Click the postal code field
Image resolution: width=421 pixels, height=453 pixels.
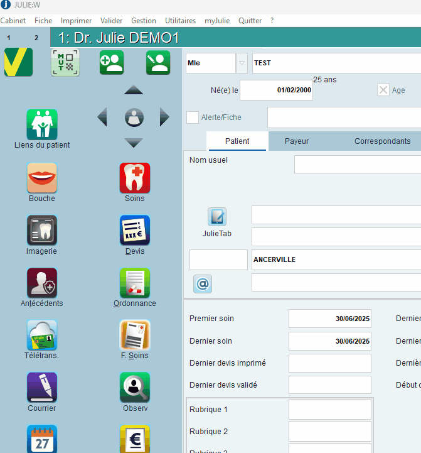218,259
